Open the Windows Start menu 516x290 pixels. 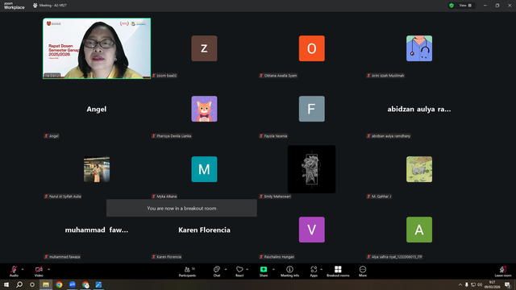click(x=6, y=284)
